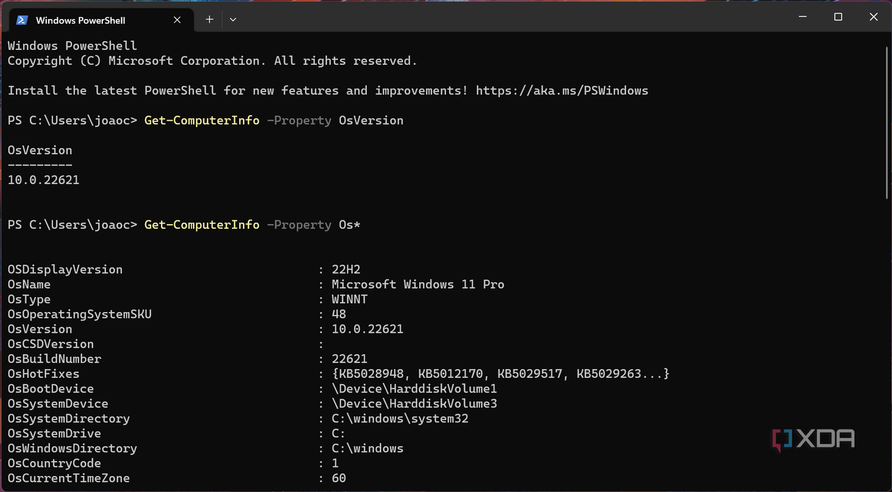The height and width of the screenshot is (492, 892).
Task: Minimize the Windows Terminal window
Action: 803,17
